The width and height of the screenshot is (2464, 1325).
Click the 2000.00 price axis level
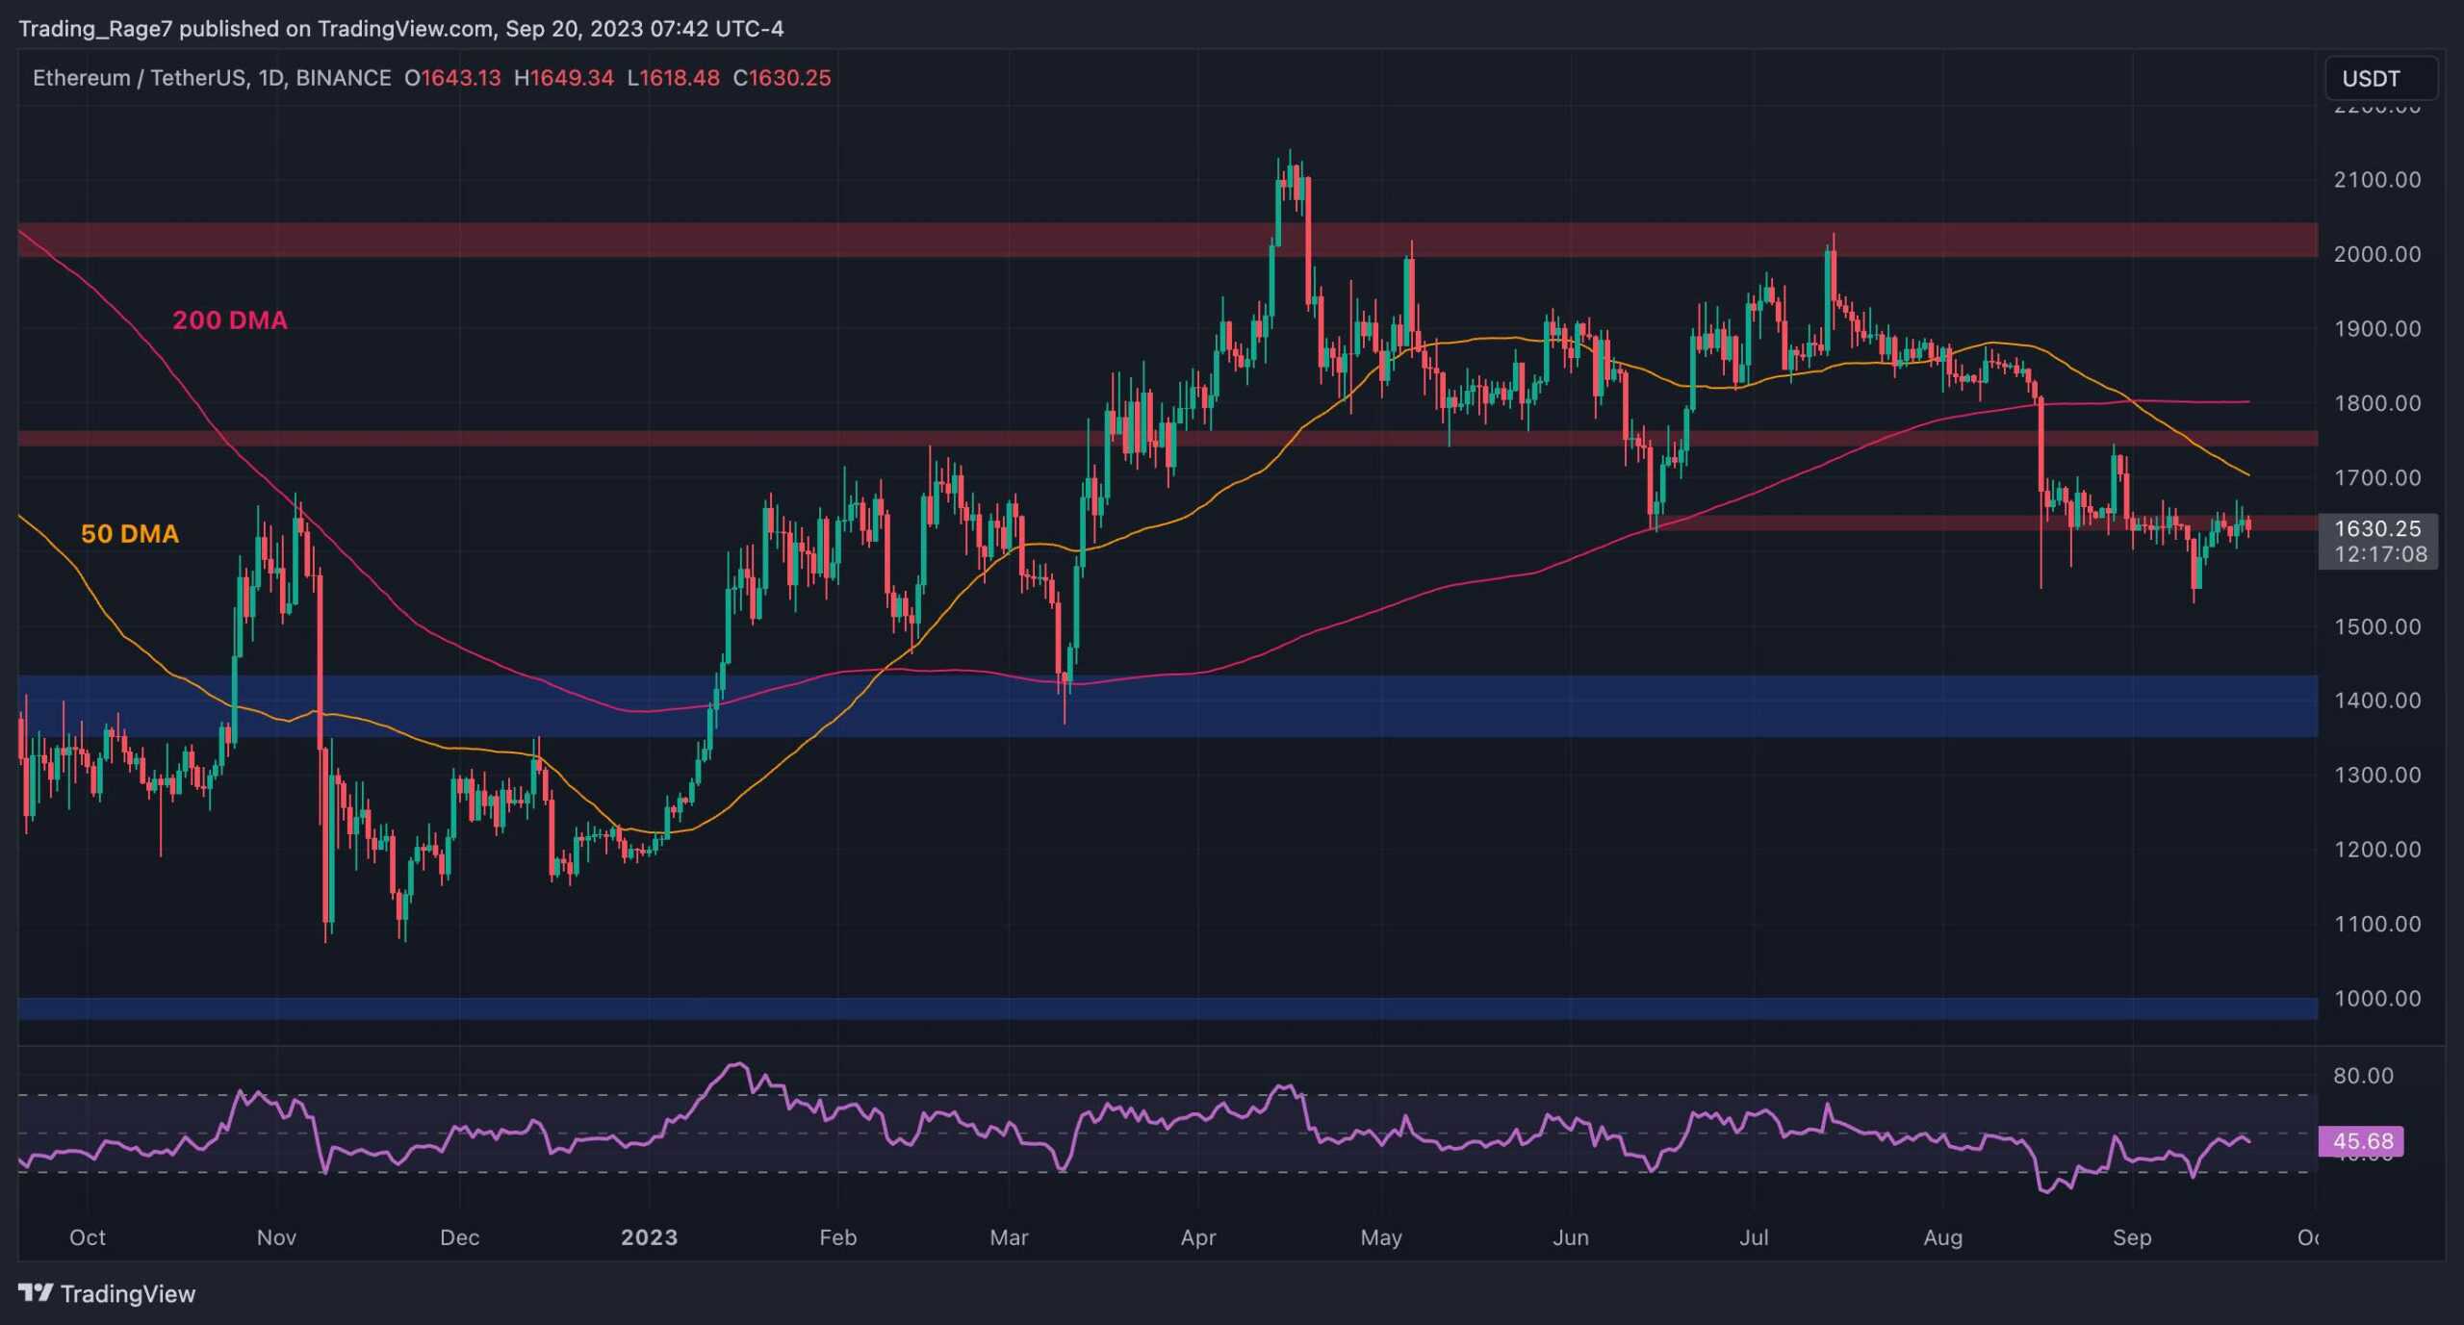click(x=2376, y=254)
